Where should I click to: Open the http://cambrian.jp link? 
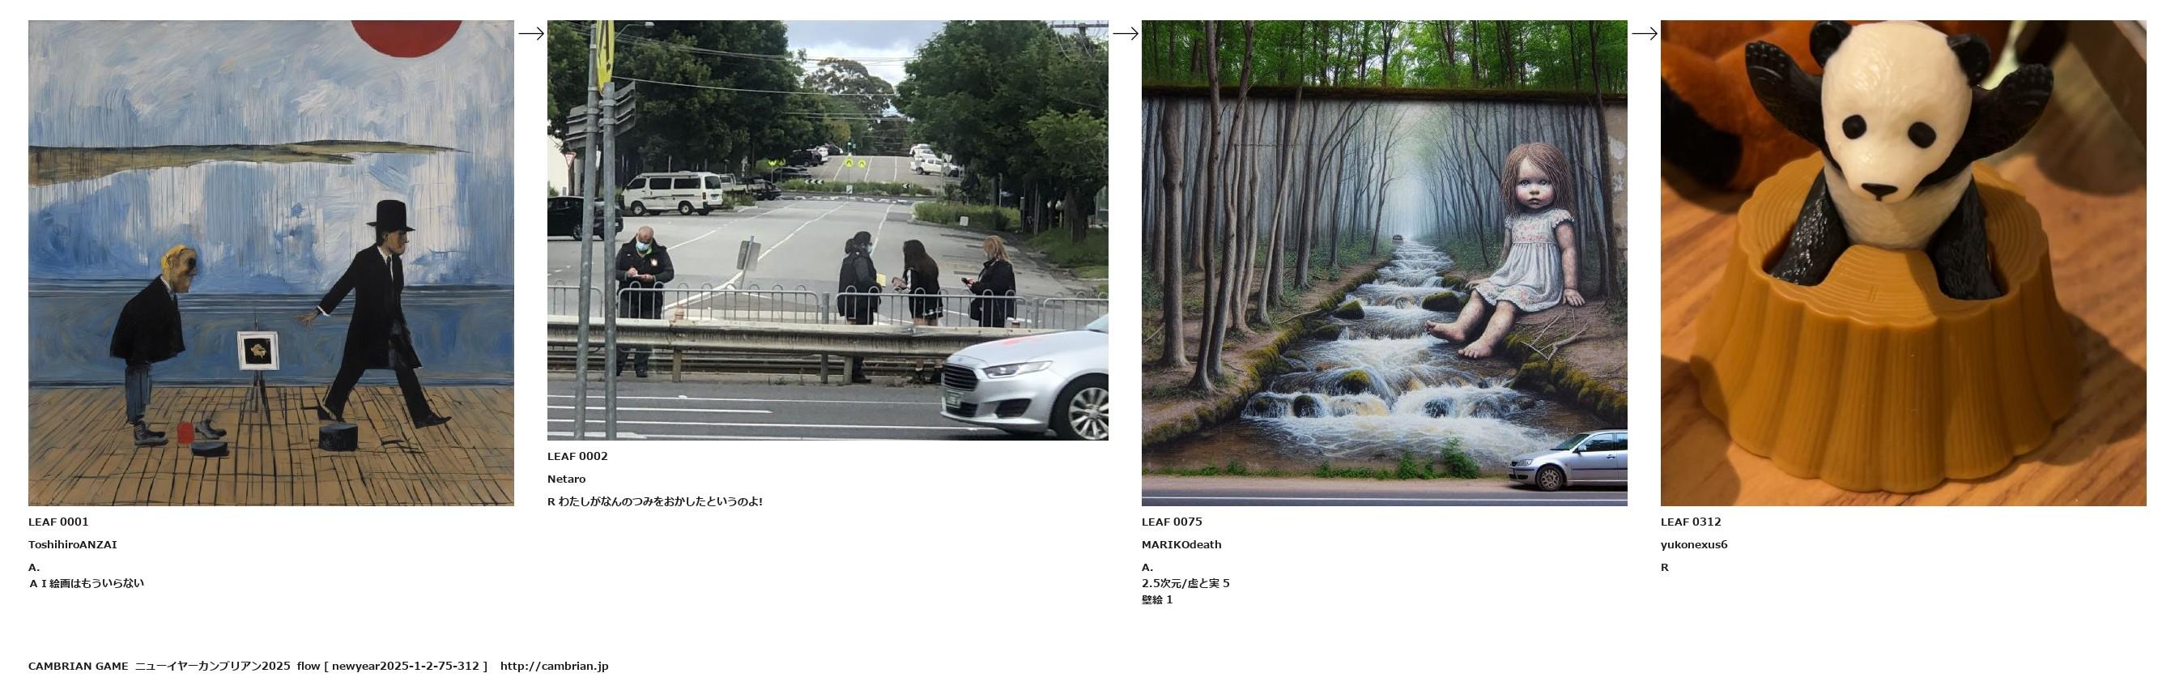pyautogui.click(x=554, y=666)
